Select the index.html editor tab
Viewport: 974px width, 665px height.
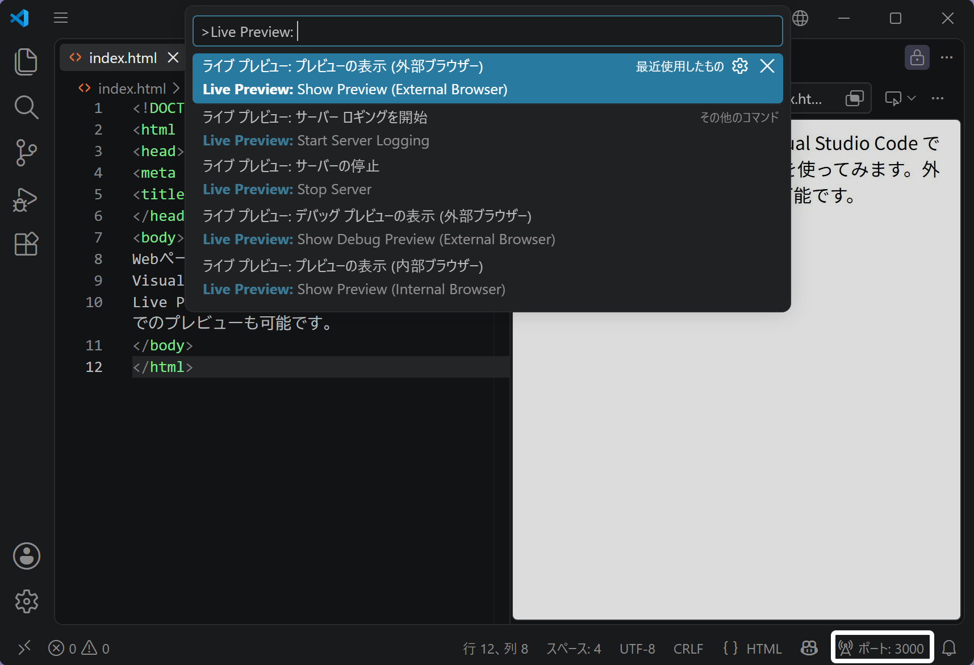pyautogui.click(x=123, y=57)
